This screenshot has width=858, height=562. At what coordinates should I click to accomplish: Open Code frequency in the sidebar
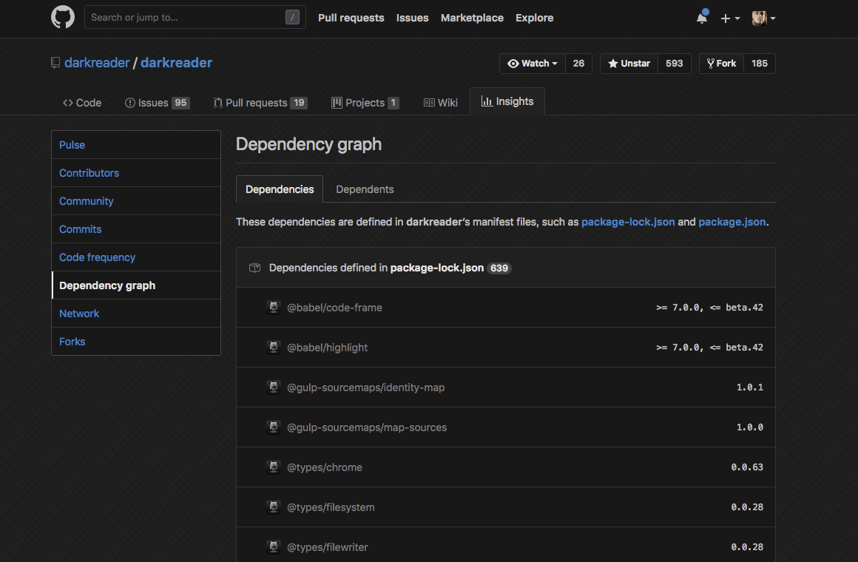click(135, 257)
